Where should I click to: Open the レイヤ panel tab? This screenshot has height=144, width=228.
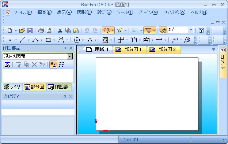point(12,87)
